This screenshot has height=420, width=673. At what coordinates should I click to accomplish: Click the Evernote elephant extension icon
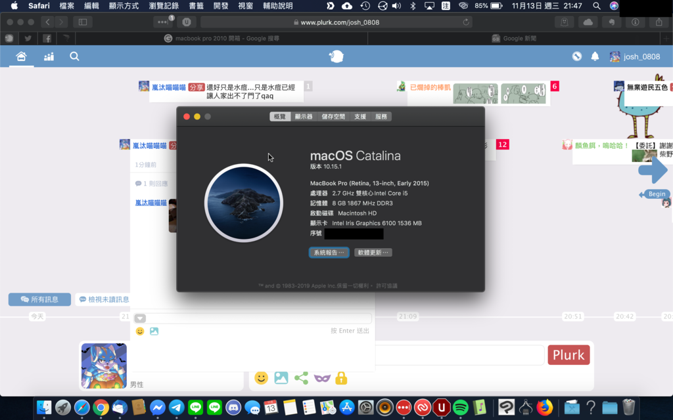point(612,22)
